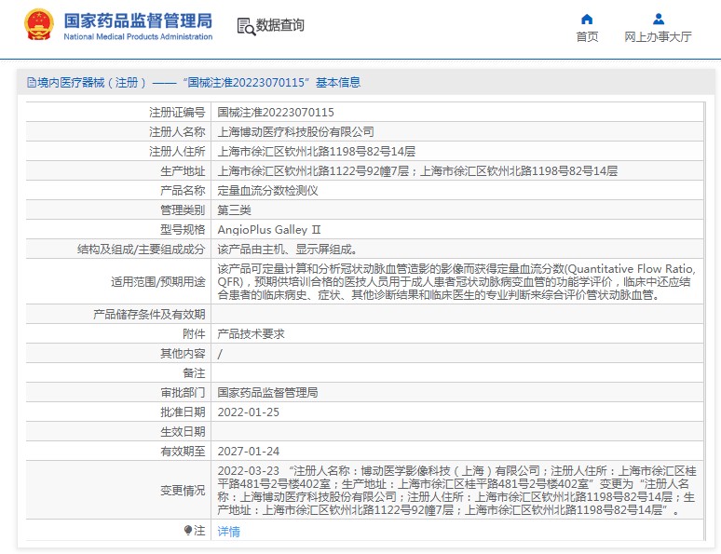The height and width of the screenshot is (554, 721).
Task: Click the 数据查询 label
Action: (280, 25)
